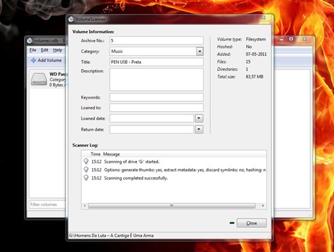Viewport: 334px width, 252px height.
Task: Open the Category dropdown showing Music
Action: click(x=200, y=52)
